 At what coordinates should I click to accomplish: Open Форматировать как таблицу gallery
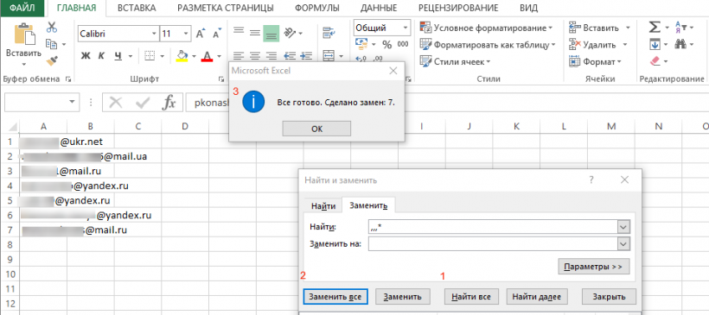(x=488, y=45)
